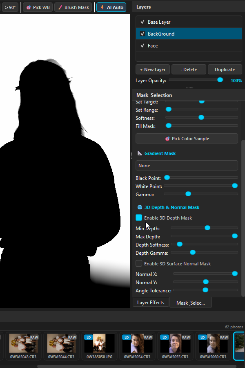Screen dimensions: 245x368
Task: Select the BackGround layer row
Action: [189, 34]
